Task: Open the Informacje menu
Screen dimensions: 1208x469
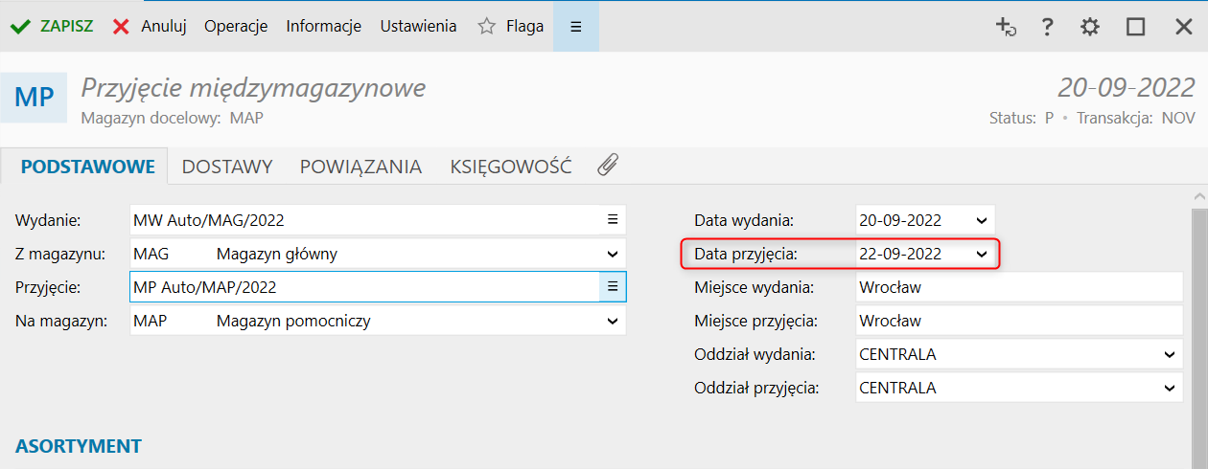Action: point(323,27)
